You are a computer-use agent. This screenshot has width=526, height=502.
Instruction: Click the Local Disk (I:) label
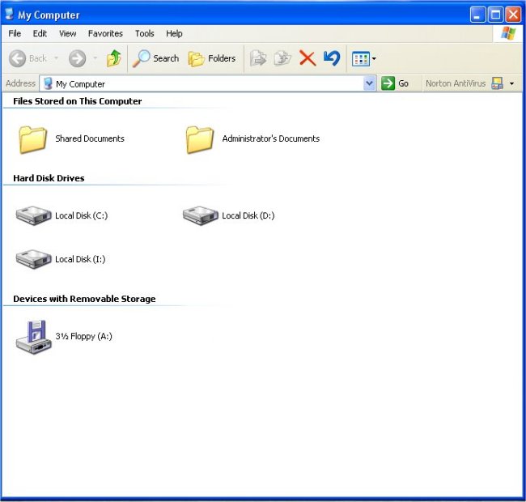point(80,259)
